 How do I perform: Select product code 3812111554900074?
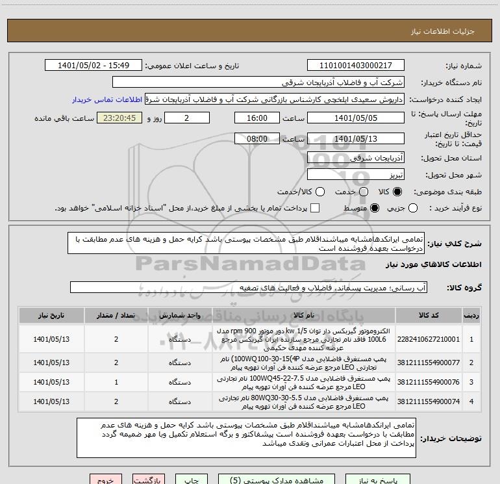(429, 401)
